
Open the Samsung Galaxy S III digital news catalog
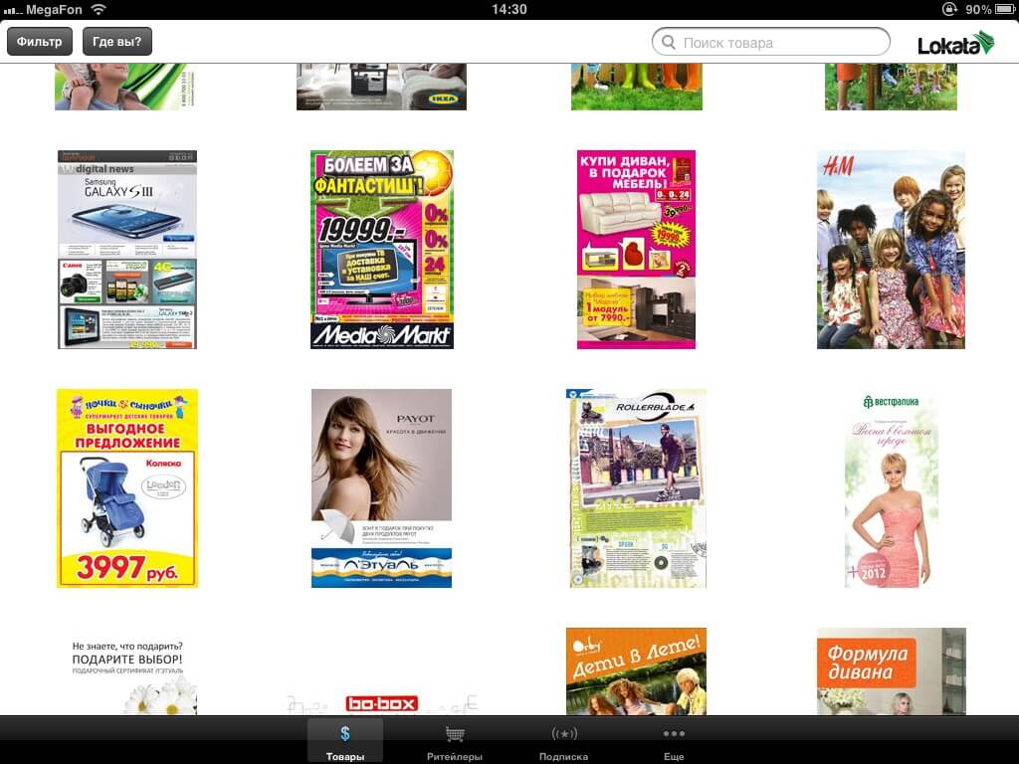[x=127, y=250]
